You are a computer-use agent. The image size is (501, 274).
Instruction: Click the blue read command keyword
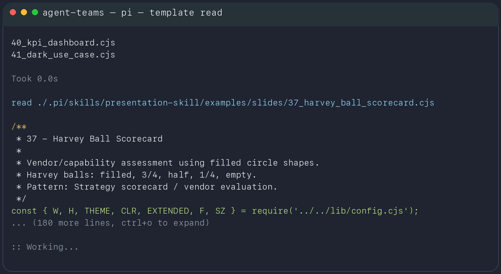click(21, 103)
